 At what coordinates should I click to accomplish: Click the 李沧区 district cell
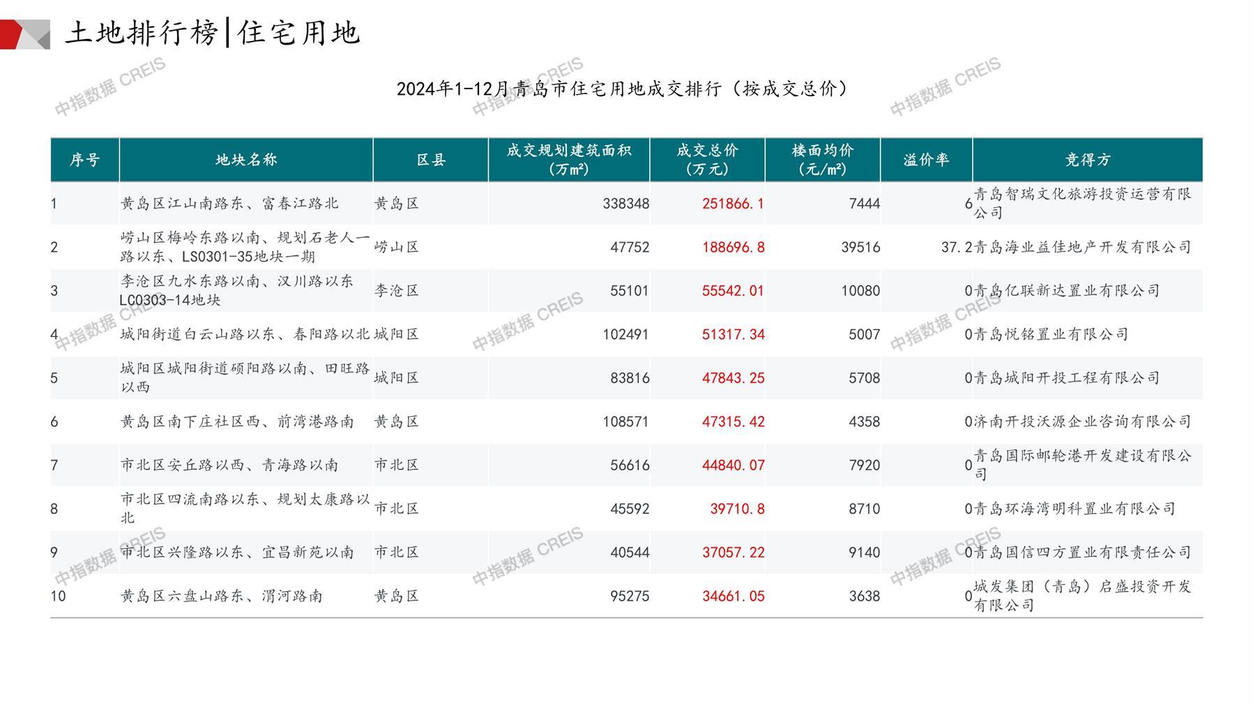pos(397,291)
